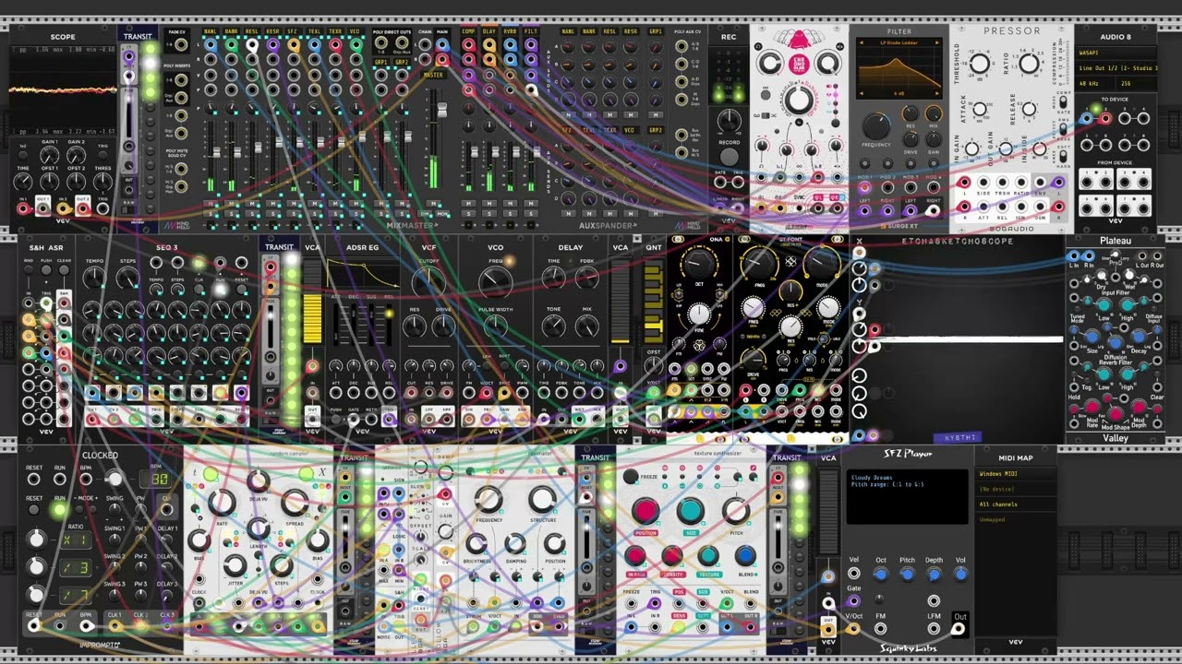Click the TIME knob on Scope module
Screen dimensions: 1182x664
pyautogui.click(x=23, y=181)
